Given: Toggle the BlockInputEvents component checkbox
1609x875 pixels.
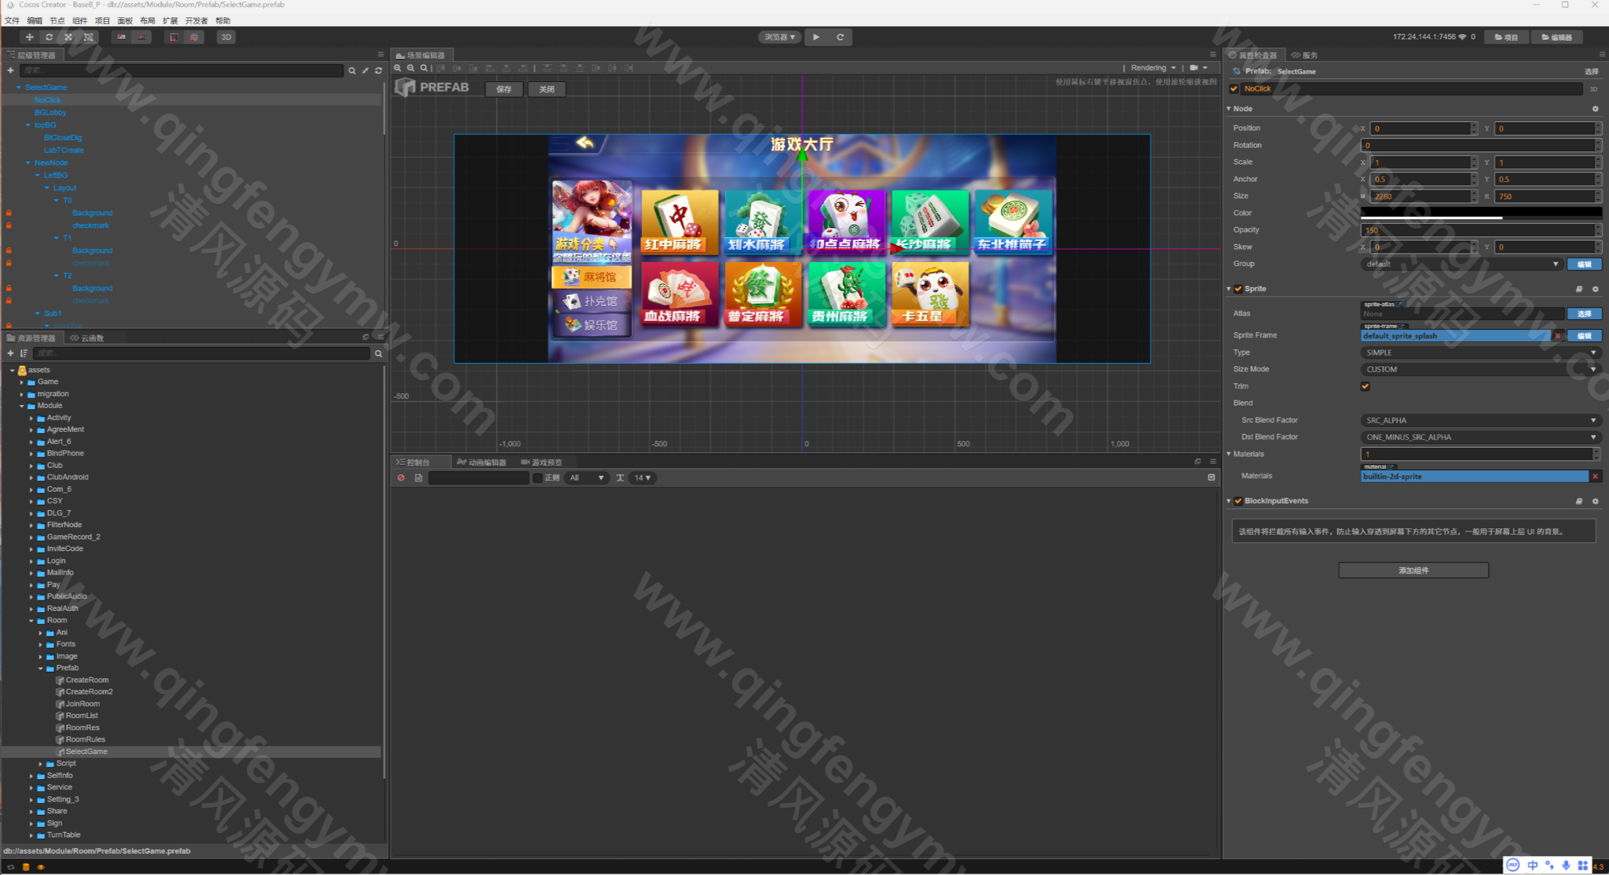Looking at the screenshot, I should coord(1238,501).
